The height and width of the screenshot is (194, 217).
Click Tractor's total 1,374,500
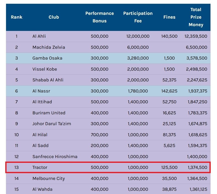[197, 167]
